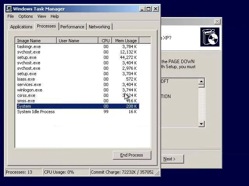Screen dimensions: 249x186
Task: Select the lsass.exe process
Action: pos(78,79)
